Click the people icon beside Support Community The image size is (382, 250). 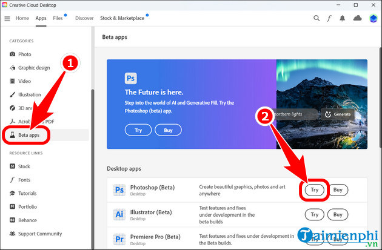coord(12,234)
